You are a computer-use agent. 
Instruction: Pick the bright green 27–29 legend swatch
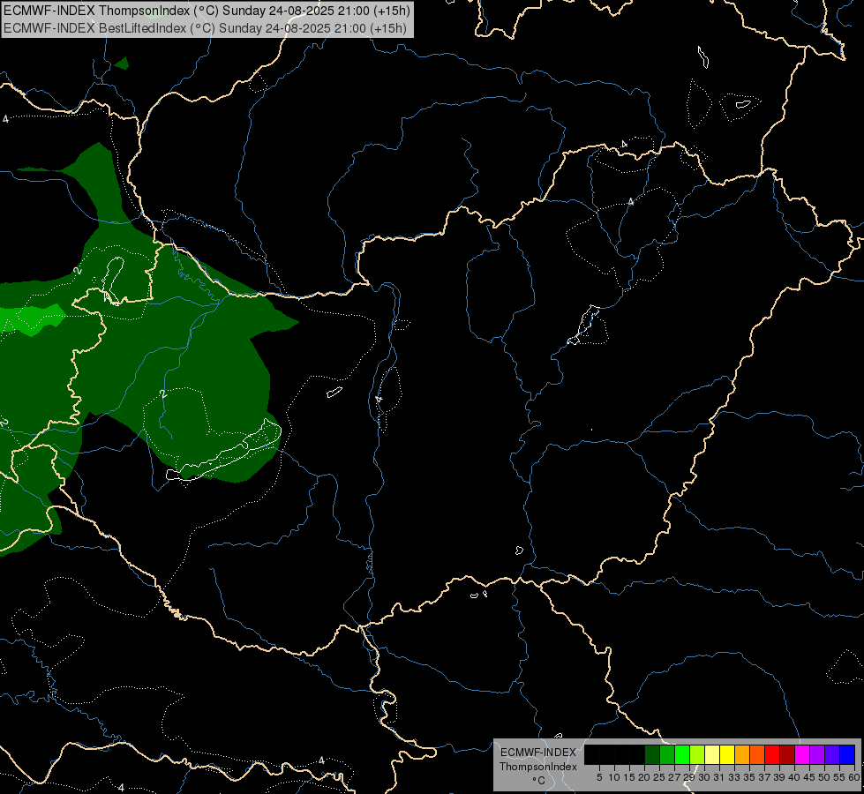[x=681, y=754]
